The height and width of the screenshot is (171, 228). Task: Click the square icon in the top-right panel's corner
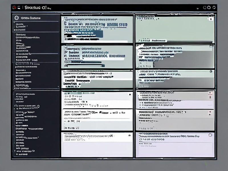pyautogui.click(x=211, y=19)
